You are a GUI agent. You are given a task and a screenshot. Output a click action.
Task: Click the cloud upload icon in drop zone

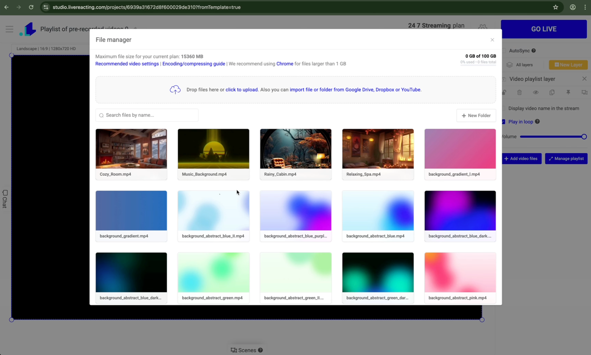coord(175,89)
